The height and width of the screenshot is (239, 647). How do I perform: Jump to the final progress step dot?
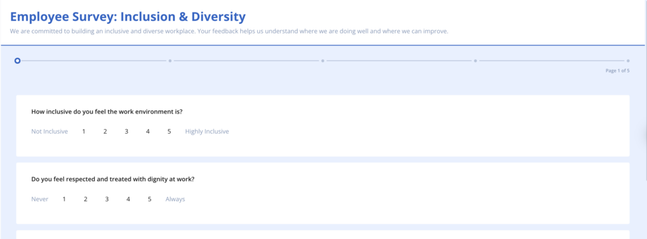point(628,61)
